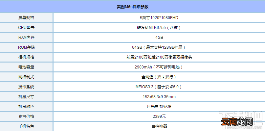
Task: Click the value 前置2100万和后2100万像素双摄像头
Action: [x=159, y=57]
